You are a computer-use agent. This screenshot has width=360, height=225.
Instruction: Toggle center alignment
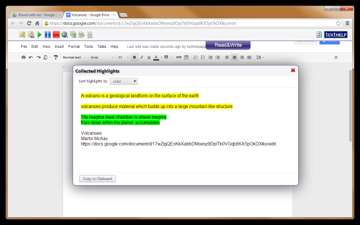click(x=234, y=57)
